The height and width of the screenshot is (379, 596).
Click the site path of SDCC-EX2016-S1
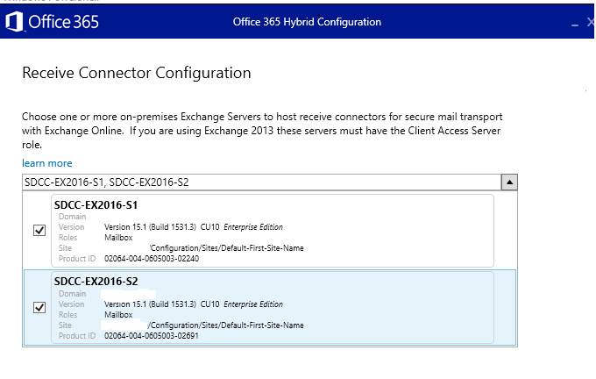click(226, 248)
